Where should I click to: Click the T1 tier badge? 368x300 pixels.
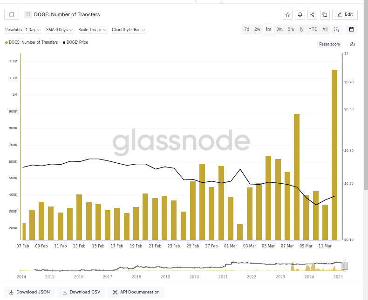click(27, 14)
